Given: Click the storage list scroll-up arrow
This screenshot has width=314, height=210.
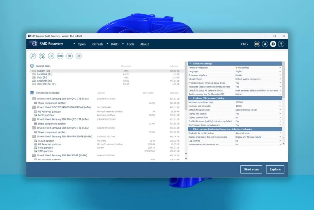Looking at the screenshot, I should 186,153.
